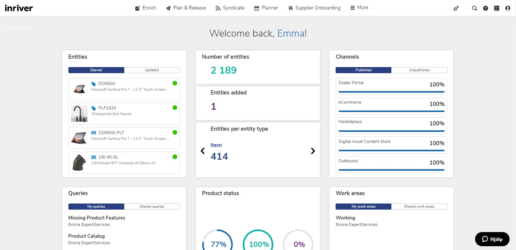Toggle Channels to Unpublished
The width and height of the screenshot is (516, 250).
419,70
